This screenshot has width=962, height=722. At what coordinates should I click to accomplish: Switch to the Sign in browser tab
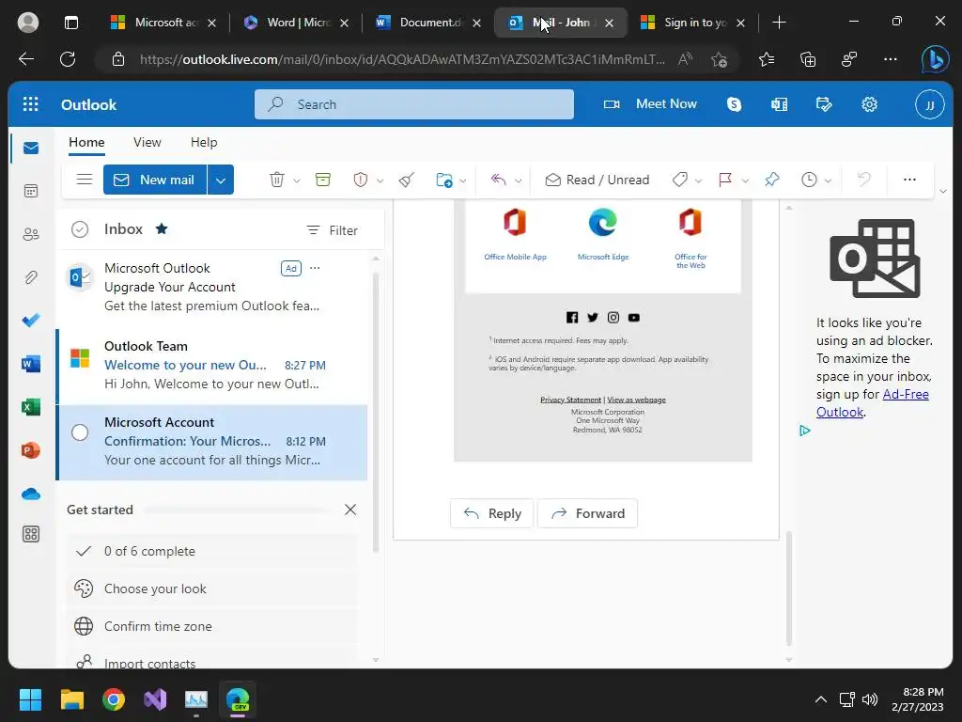pyautogui.click(x=692, y=23)
